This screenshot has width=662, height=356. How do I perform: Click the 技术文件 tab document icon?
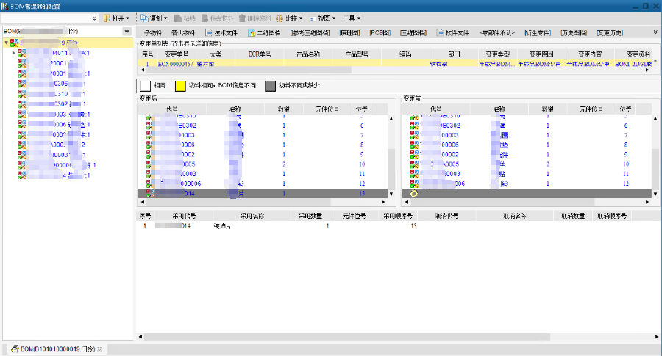(209, 32)
